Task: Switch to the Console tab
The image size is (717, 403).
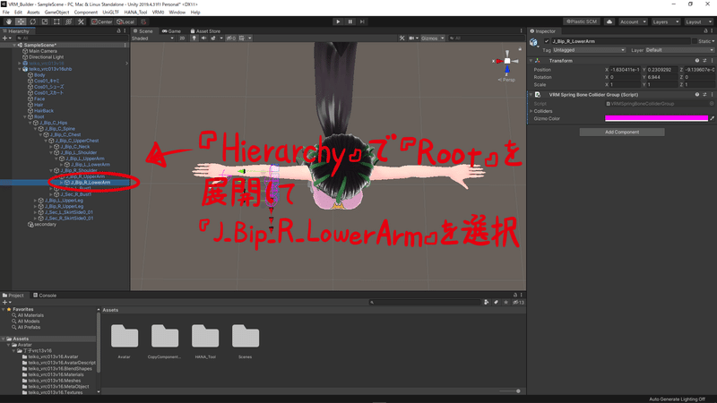Action: [45, 296]
